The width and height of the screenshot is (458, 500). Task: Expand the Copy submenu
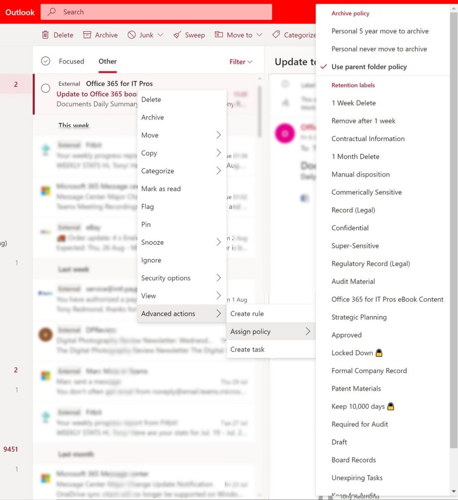219,153
